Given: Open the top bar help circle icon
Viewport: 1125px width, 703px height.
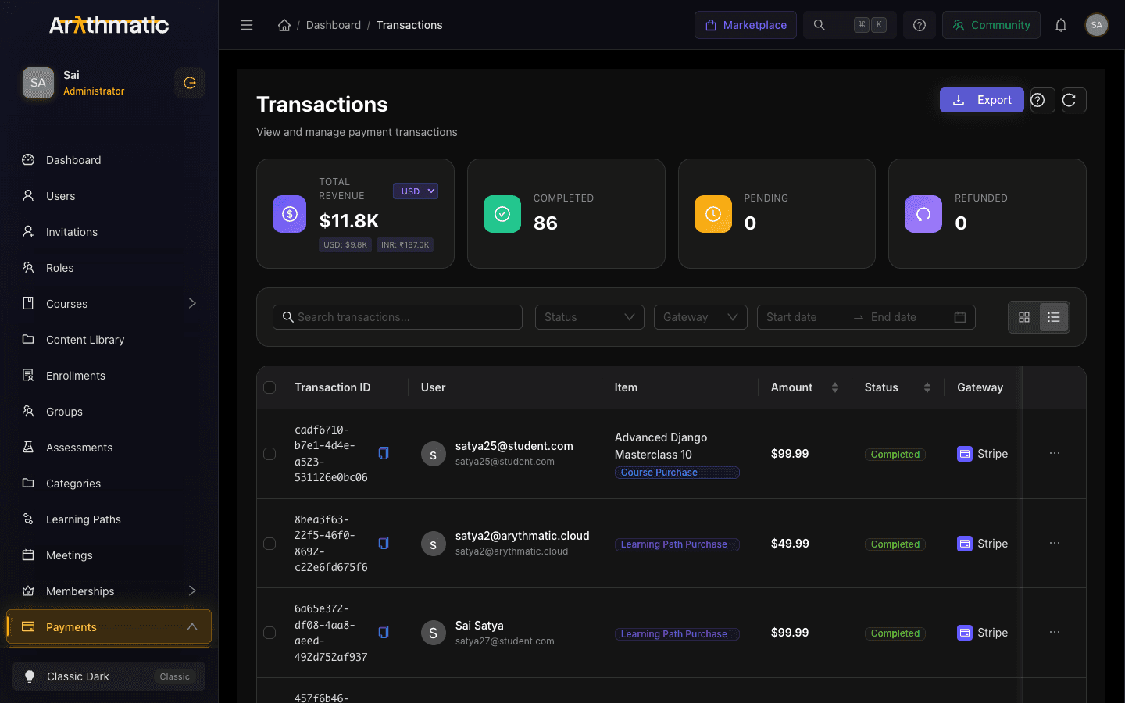Looking at the screenshot, I should click(920, 25).
